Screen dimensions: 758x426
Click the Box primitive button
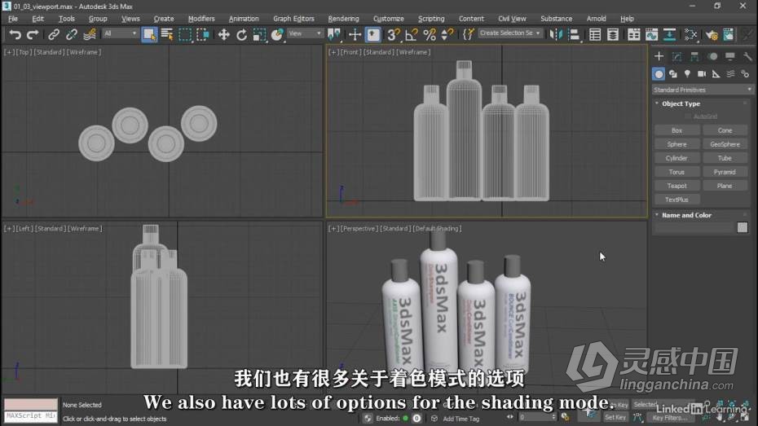click(x=676, y=130)
